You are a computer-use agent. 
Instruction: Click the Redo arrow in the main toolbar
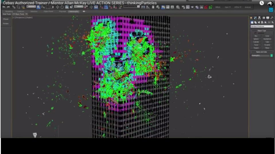click(x=8, y=7)
